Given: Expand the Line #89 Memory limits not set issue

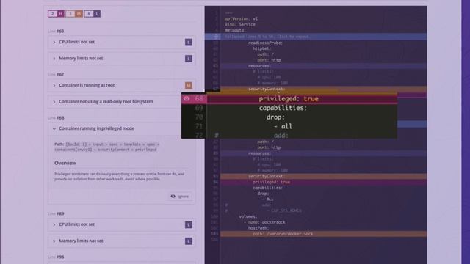Looking at the screenshot, I should 122,241.
